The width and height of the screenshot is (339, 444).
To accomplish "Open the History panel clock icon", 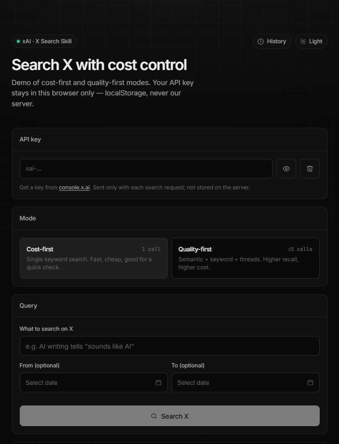I will 260,42.
